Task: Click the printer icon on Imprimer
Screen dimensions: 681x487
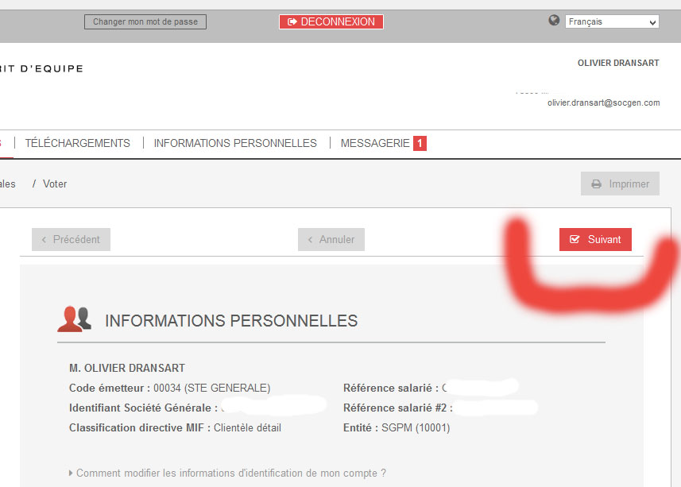Action: tap(596, 184)
